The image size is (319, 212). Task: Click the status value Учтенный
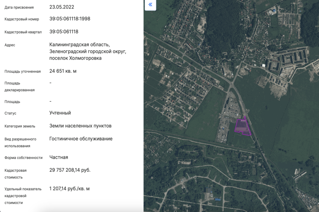coord(60,113)
